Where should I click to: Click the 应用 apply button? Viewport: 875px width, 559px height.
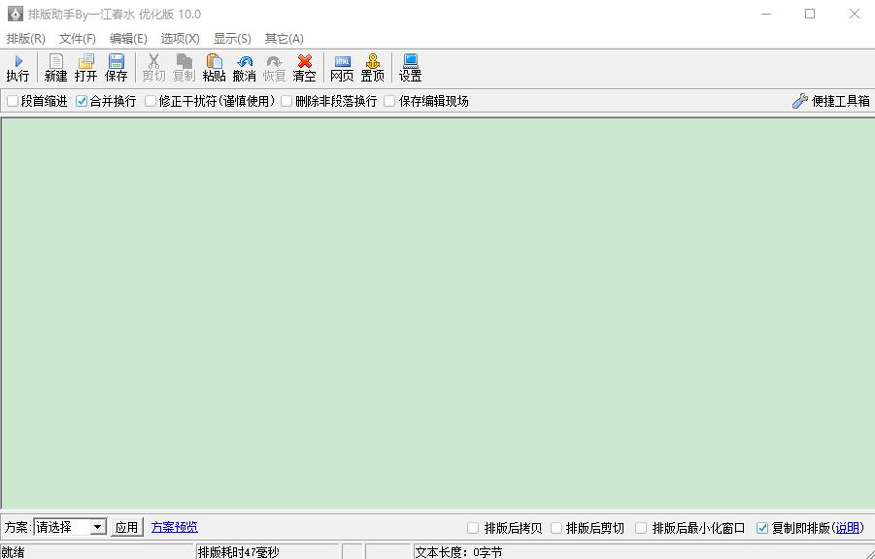[125, 527]
